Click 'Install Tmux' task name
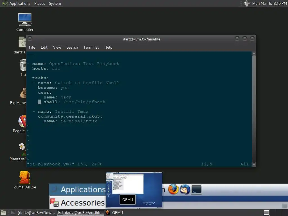The width and height of the screenshot is (288, 216). tap(72, 111)
